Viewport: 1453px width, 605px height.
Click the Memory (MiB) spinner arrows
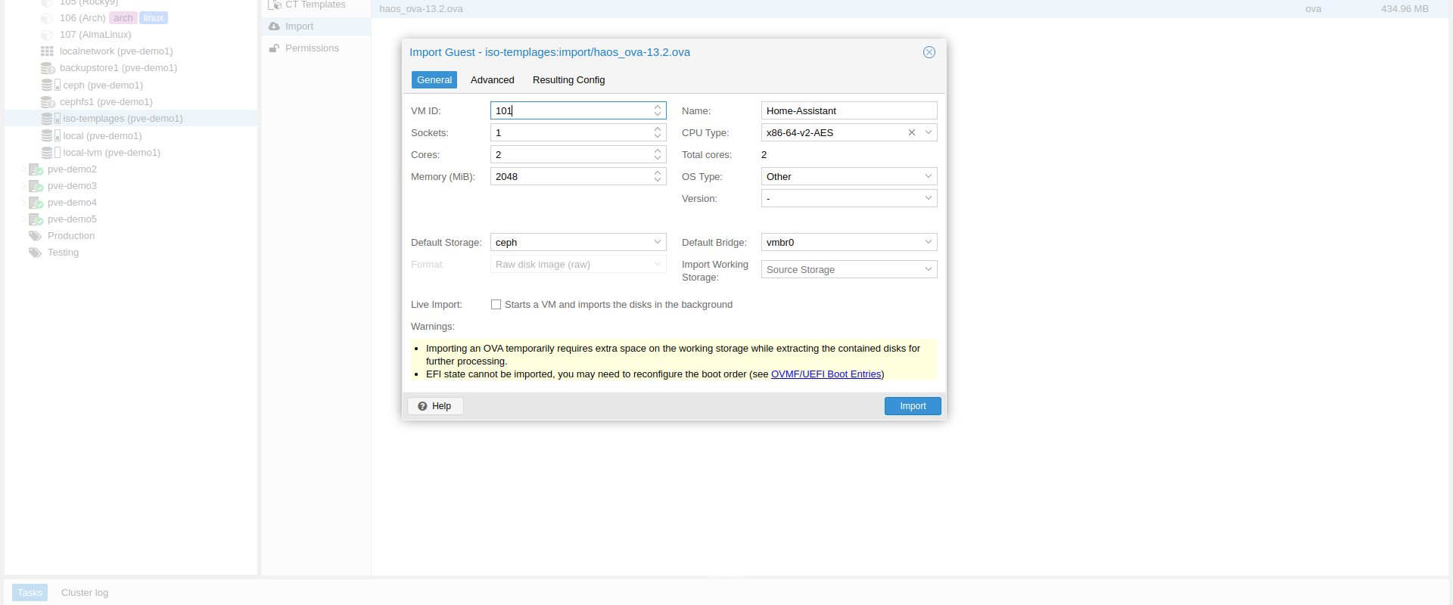tap(658, 176)
